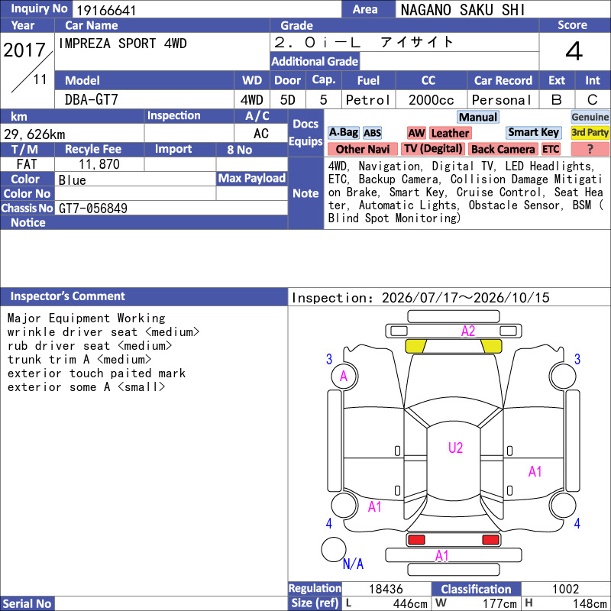Screen dimensions: 611x611
Task: Click the year value 2017
Action: (24, 50)
